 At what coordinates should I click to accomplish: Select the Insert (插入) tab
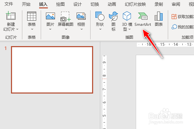coord(43,4)
